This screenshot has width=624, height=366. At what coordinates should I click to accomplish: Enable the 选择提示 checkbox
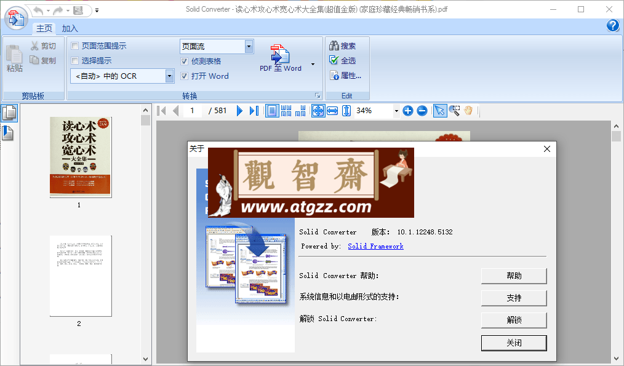point(75,60)
